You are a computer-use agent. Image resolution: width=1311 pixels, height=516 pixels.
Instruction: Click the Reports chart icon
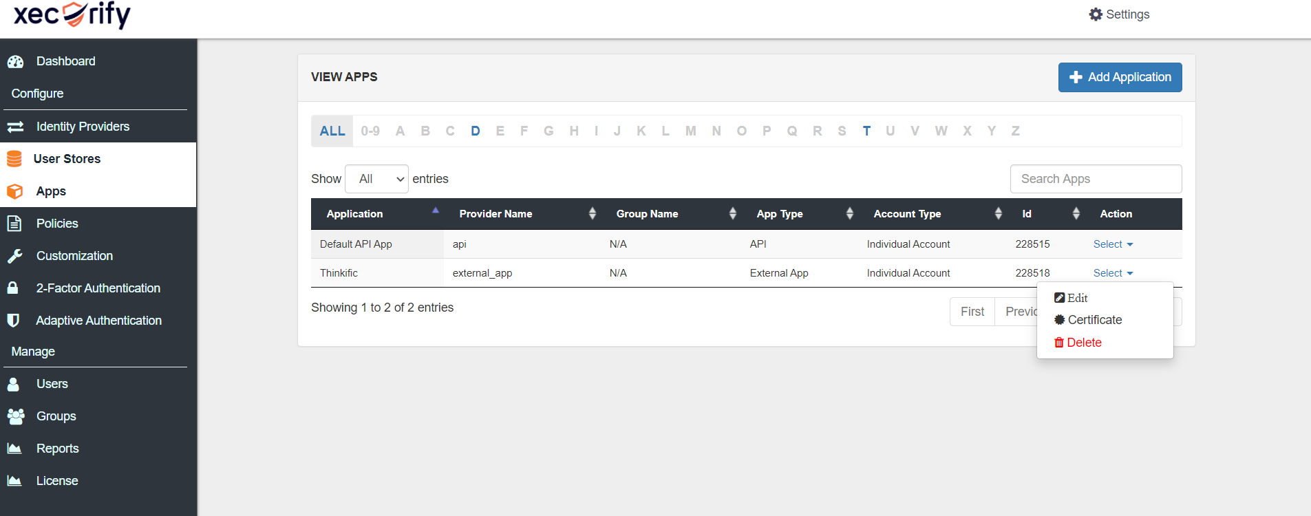(14, 449)
